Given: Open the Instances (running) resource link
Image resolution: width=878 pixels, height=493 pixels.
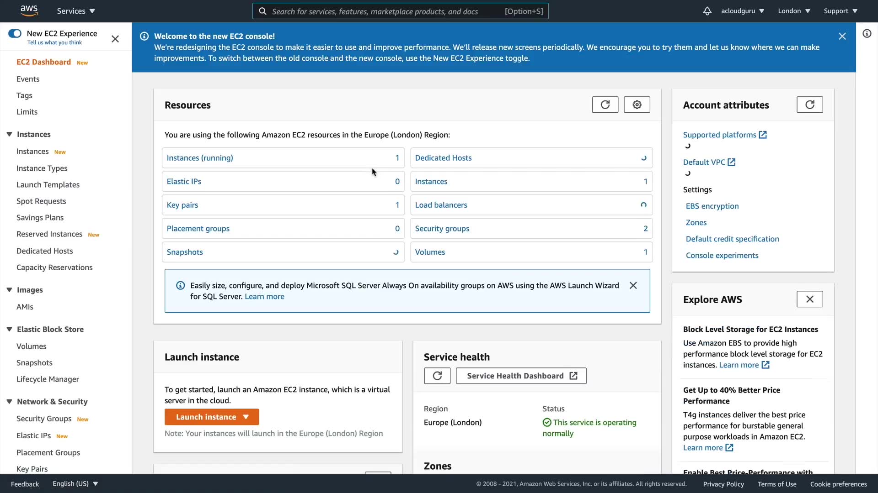Looking at the screenshot, I should pos(200,158).
